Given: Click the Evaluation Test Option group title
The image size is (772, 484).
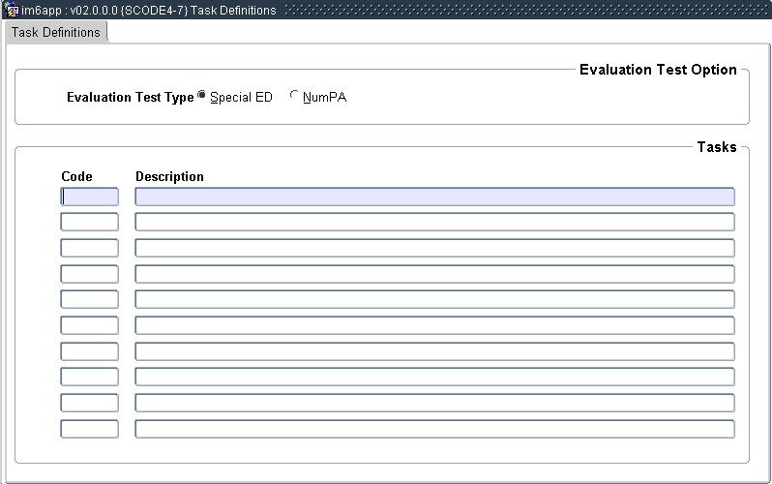Looking at the screenshot, I should click(658, 70).
